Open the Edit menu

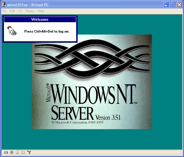(12, 11)
